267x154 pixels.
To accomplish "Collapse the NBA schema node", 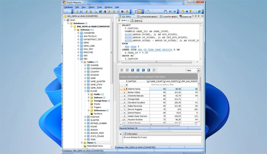I will pyautogui.click(x=78, y=59).
